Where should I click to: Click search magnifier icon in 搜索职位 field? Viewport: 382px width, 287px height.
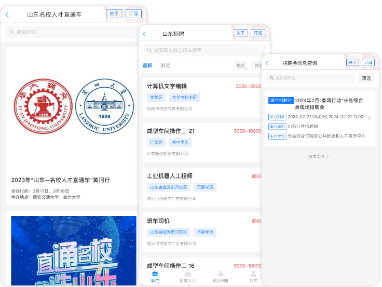tap(11, 32)
